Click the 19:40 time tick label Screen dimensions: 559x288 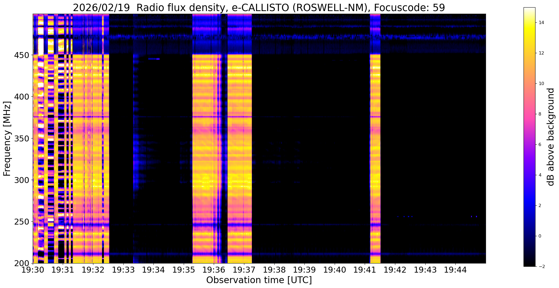(335, 270)
